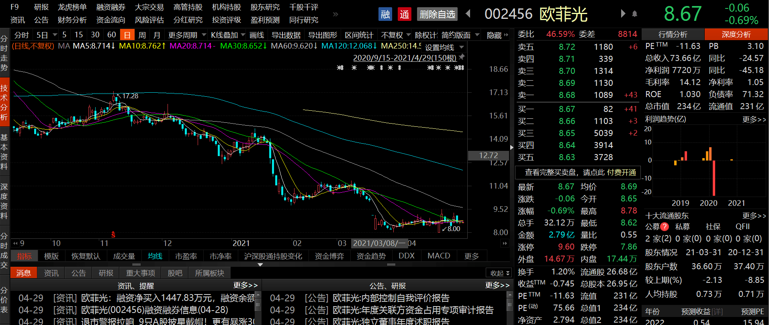Expand 更多 indicators in indicator bar
The image size is (769, 325).
[472, 256]
